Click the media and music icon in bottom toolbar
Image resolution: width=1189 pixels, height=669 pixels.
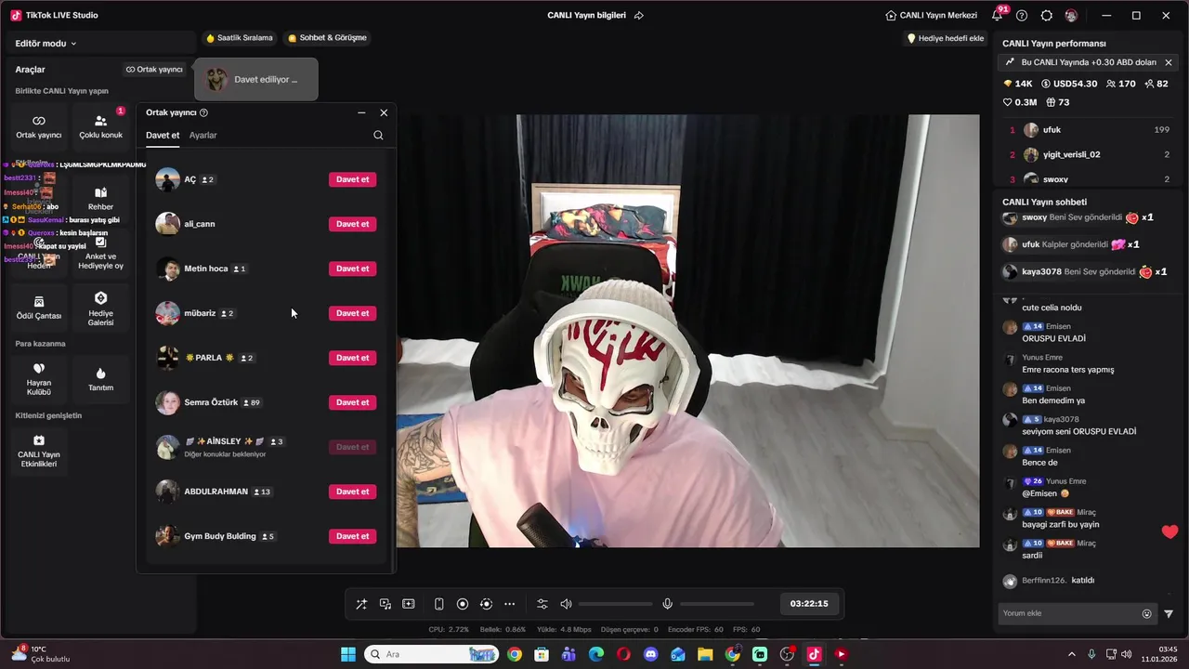(x=385, y=604)
